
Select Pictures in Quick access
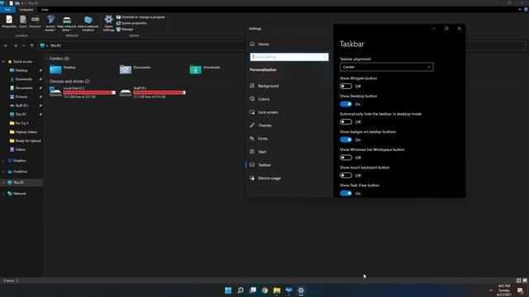tap(21, 97)
